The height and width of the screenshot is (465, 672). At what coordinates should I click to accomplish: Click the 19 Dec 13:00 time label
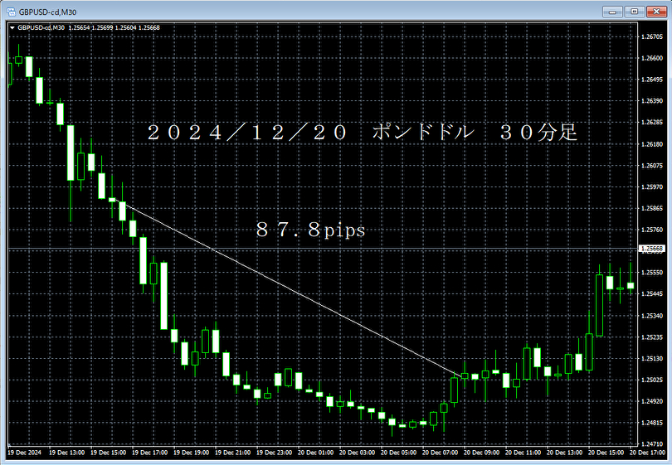[66, 453]
